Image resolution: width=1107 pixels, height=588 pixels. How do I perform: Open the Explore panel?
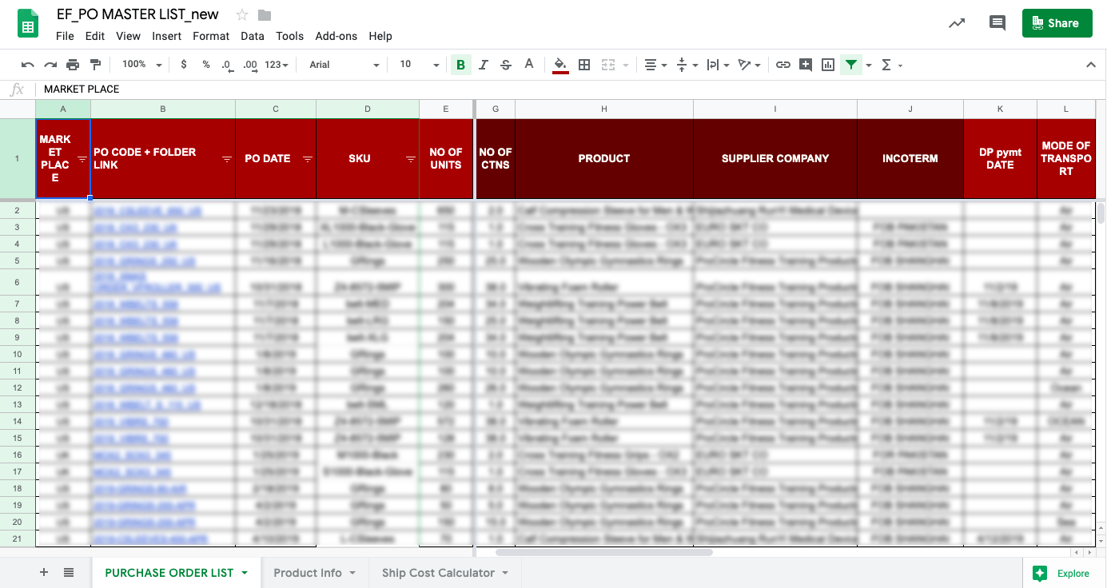[1064, 573]
